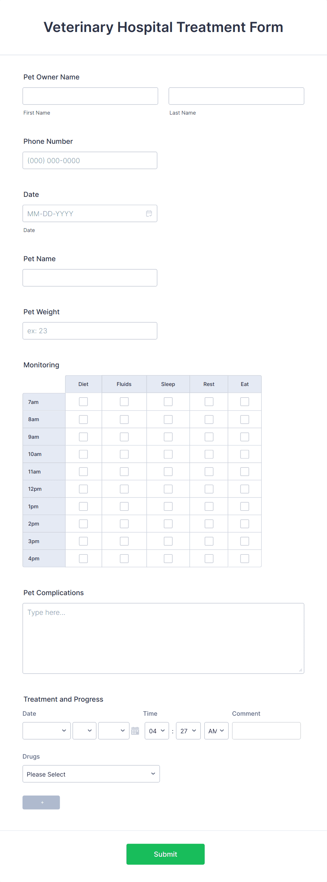Check the Diet box for 7am

pos(83,401)
